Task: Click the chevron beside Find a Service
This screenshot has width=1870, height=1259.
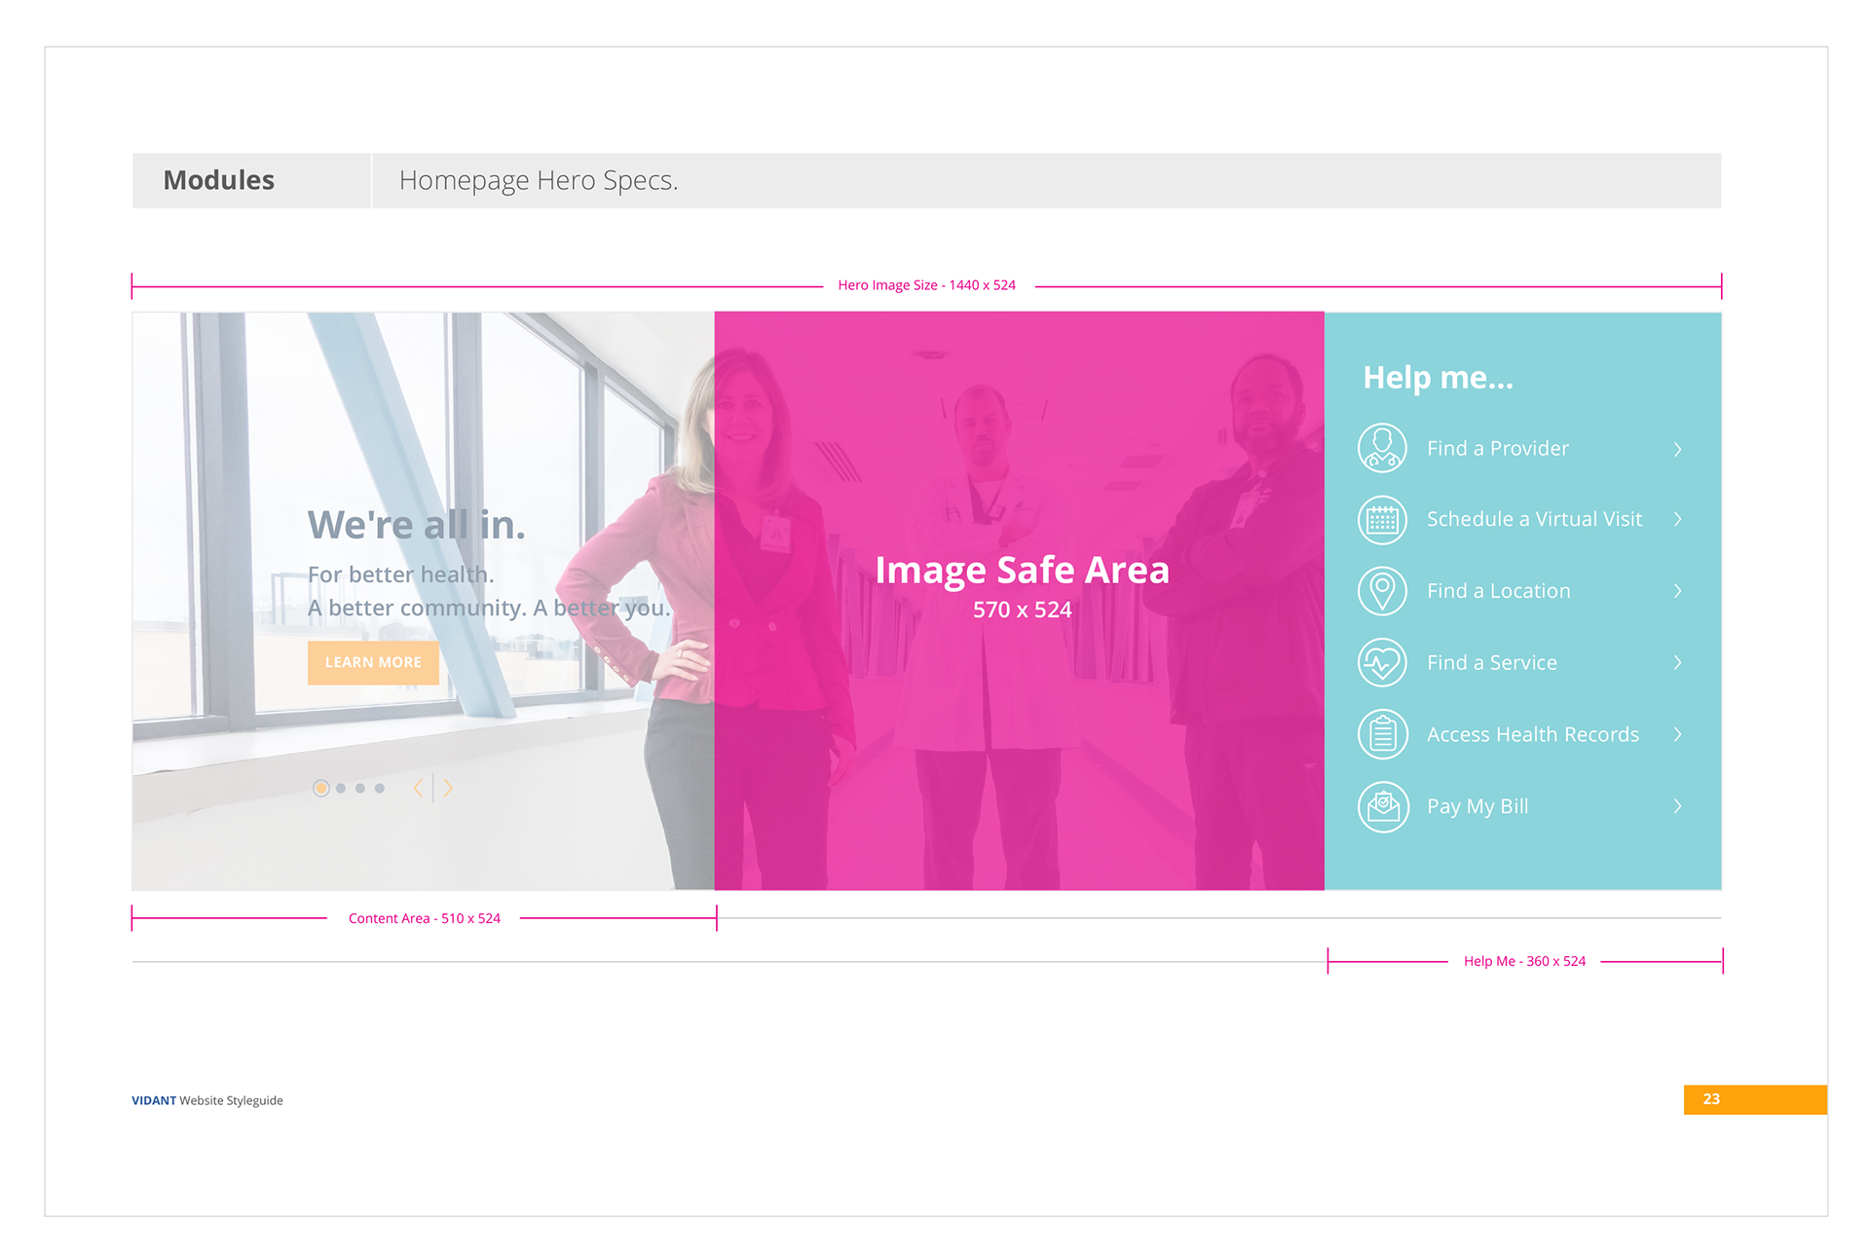Action: point(1677,663)
